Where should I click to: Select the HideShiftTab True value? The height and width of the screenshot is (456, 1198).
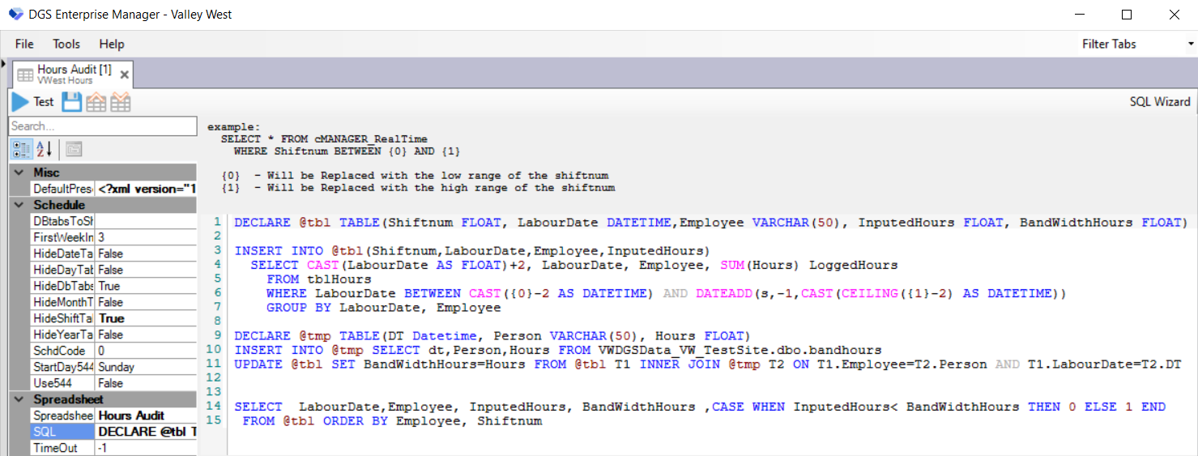point(146,318)
